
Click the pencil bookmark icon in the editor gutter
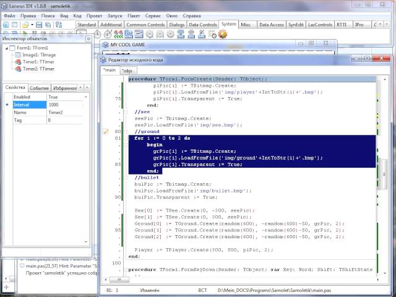coord(106,132)
